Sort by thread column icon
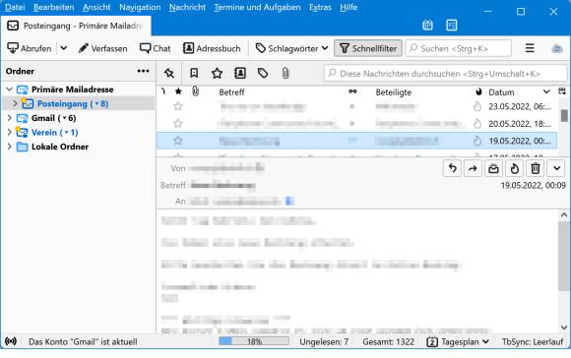Image resolution: width=571 pixels, height=358 pixels. pyautogui.click(x=163, y=91)
